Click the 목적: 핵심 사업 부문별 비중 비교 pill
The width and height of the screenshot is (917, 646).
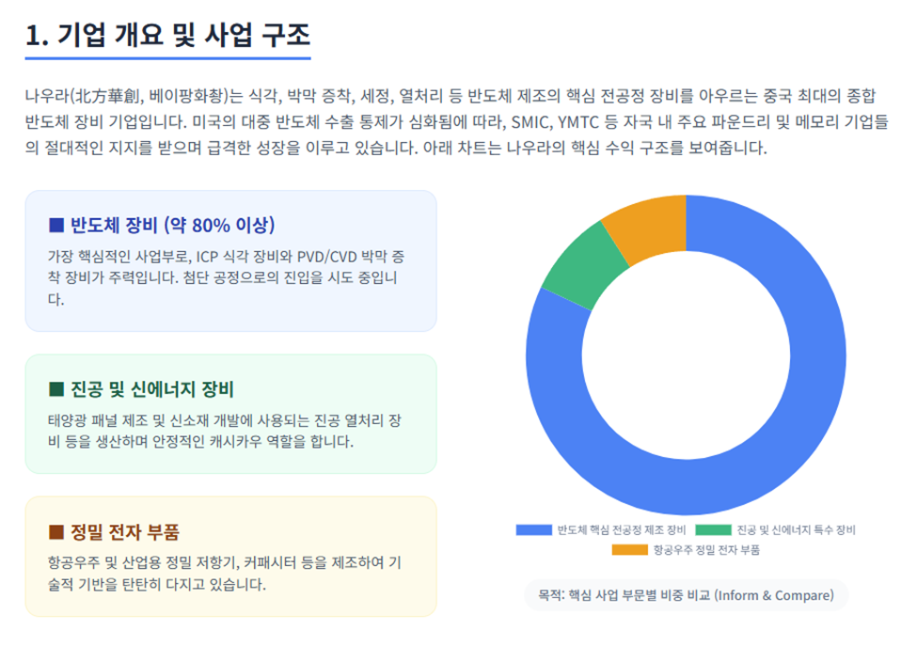click(686, 595)
